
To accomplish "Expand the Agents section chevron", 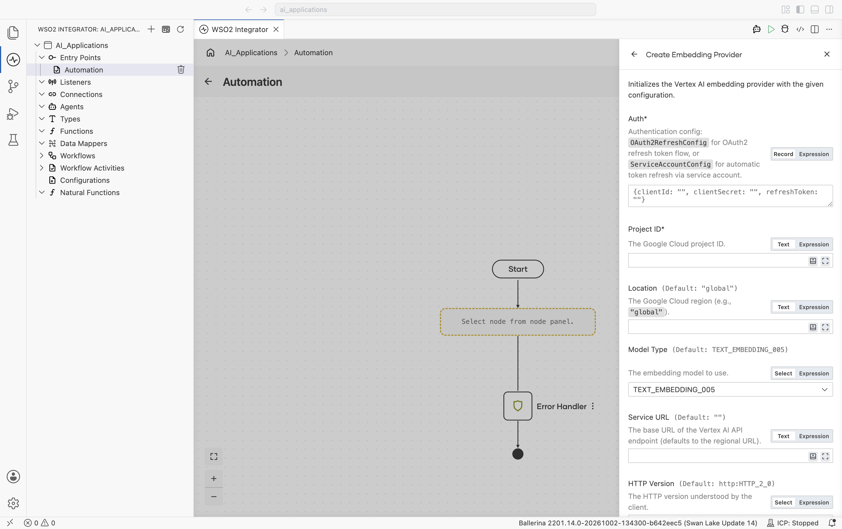I will click(41, 106).
